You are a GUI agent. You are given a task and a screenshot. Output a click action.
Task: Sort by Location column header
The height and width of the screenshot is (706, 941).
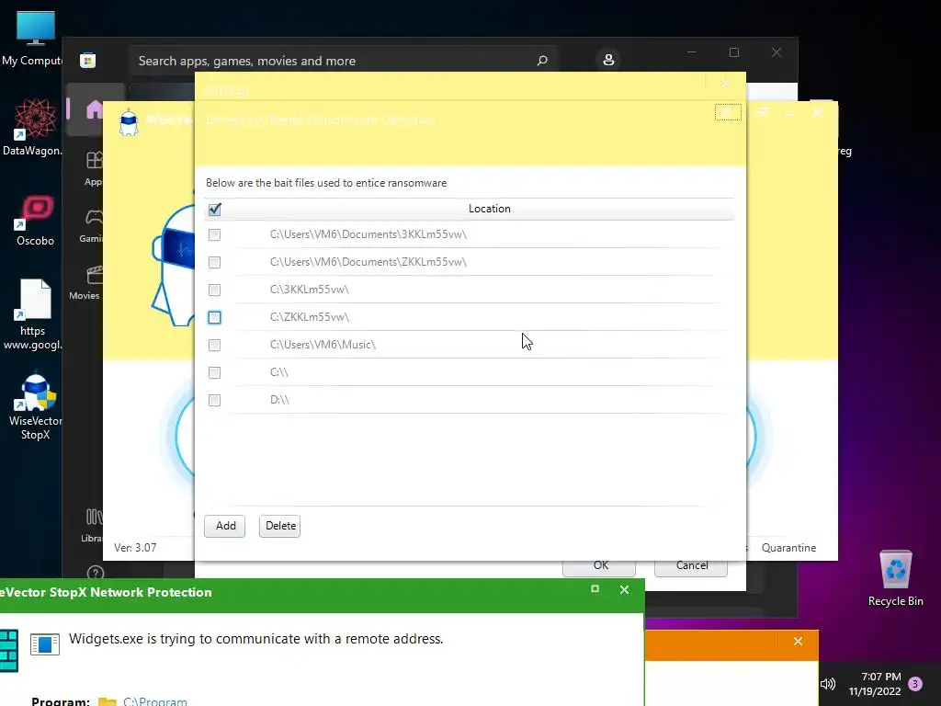click(x=489, y=209)
